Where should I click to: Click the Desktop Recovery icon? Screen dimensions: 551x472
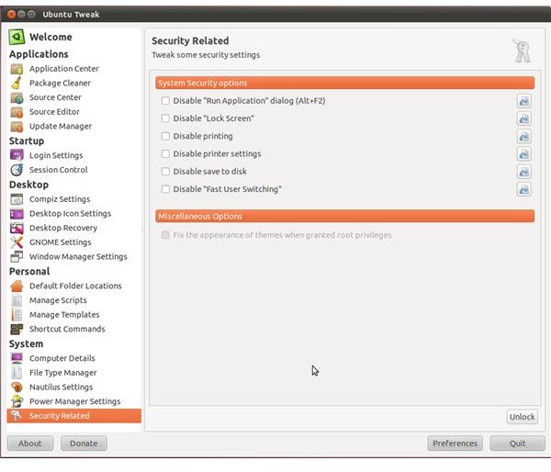[17, 228]
